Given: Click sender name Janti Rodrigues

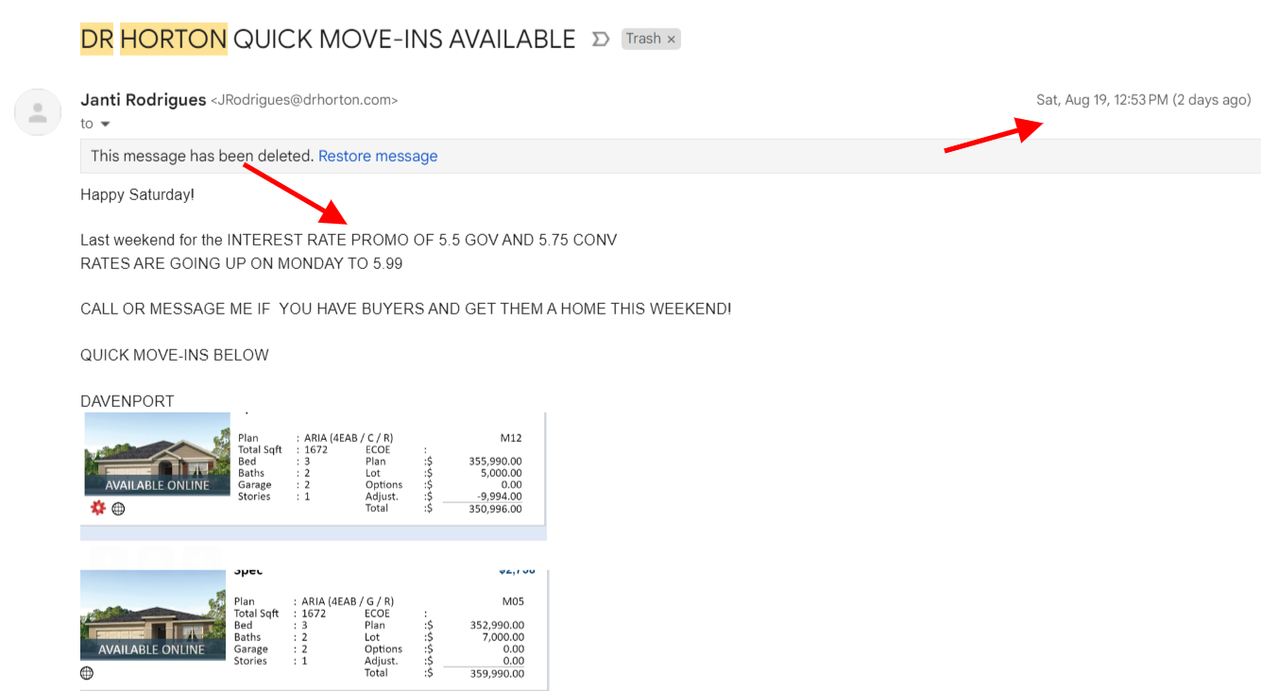Looking at the screenshot, I should 144,100.
